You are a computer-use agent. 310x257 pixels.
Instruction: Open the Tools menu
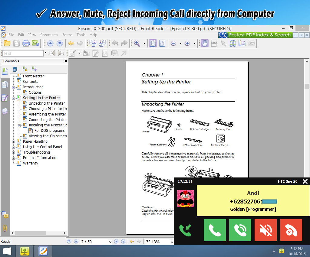click(x=81, y=35)
